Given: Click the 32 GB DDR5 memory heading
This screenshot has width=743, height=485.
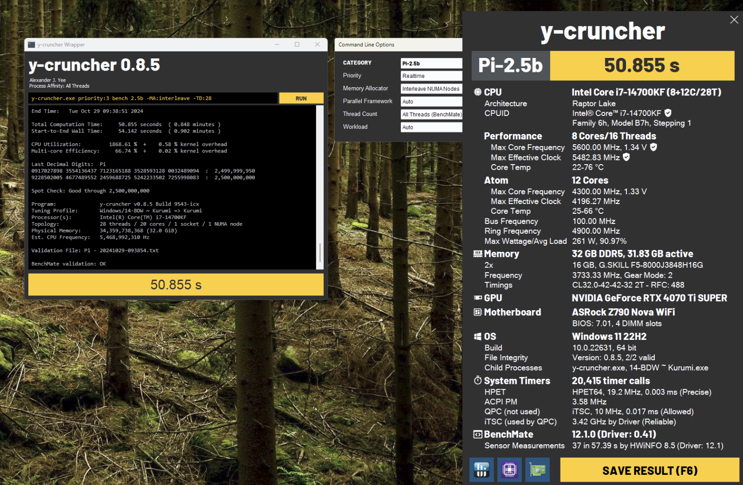Looking at the screenshot, I should [x=632, y=254].
